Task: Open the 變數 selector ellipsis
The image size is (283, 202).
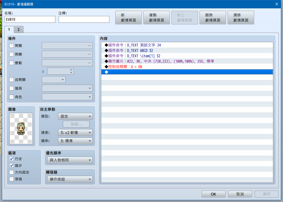Action: (x=89, y=63)
